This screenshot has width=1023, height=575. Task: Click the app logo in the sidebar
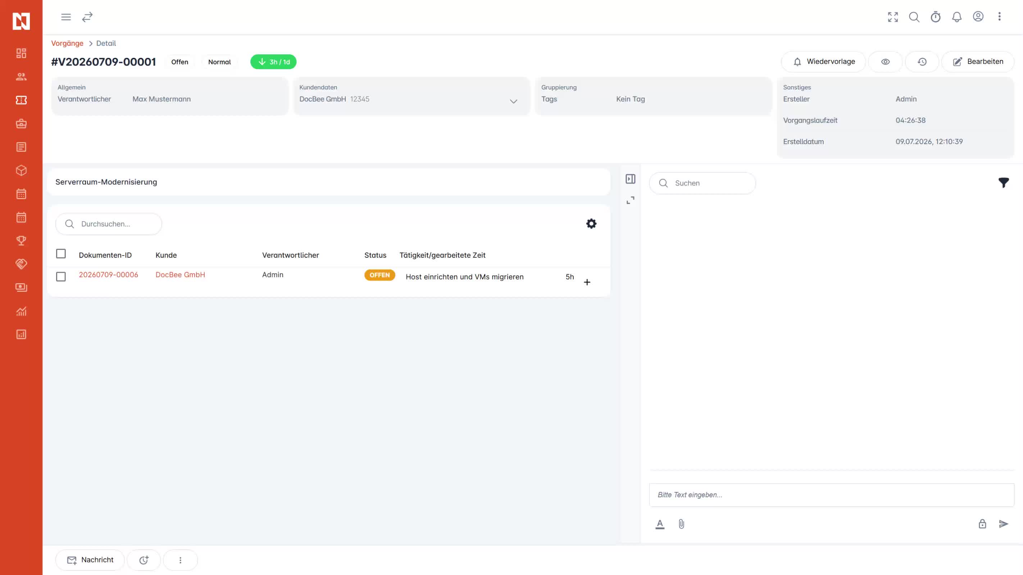point(21,21)
